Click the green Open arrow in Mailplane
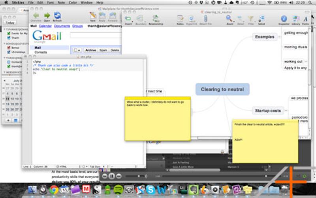This screenshot has height=198, width=316. click(47, 16)
